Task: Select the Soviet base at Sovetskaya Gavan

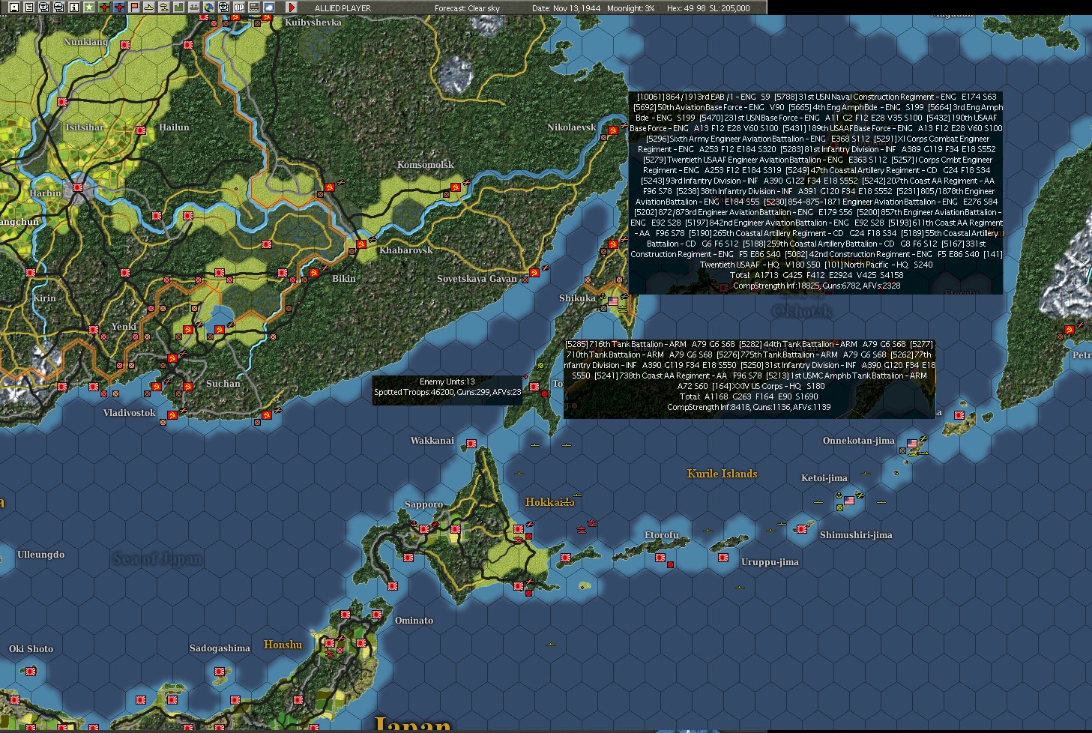Action: pyautogui.click(x=534, y=272)
